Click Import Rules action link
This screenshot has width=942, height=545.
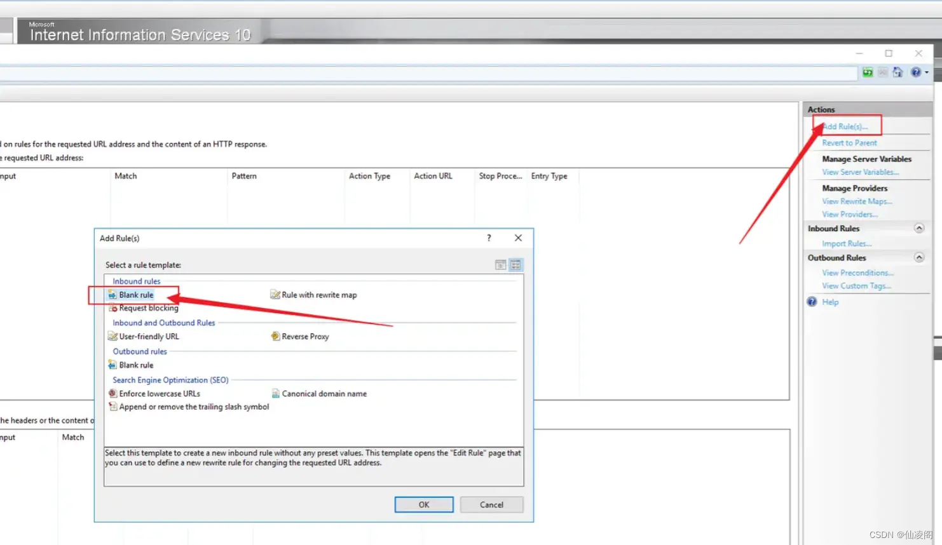(847, 244)
